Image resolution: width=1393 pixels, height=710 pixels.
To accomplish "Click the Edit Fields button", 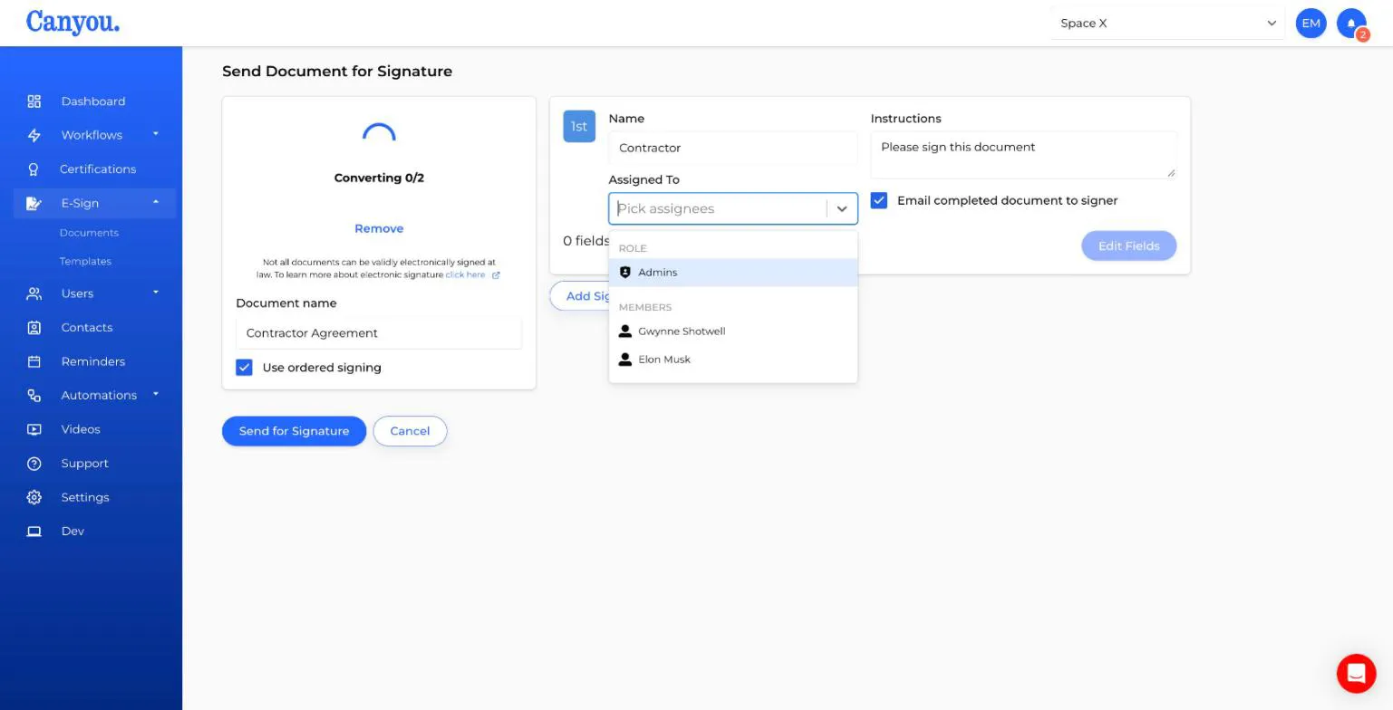I will point(1128,245).
